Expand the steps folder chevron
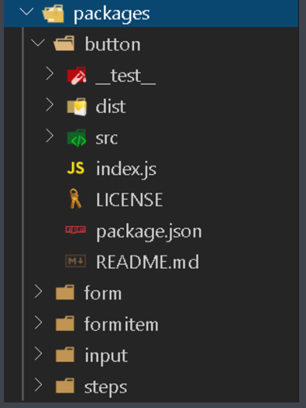306x408 pixels. click(38, 385)
